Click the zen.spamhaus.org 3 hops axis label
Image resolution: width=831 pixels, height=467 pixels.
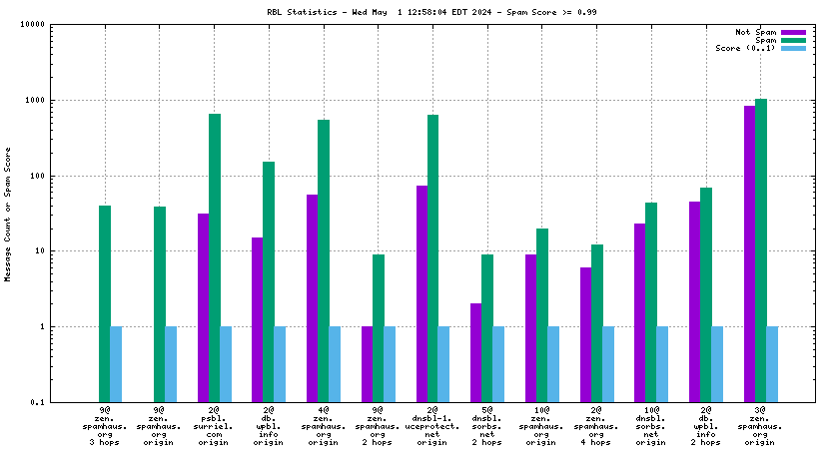[x=105, y=425]
